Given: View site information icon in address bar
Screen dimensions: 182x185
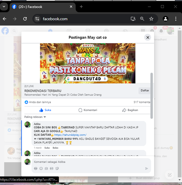Looking at the screenshot, I should [x=37, y=19].
